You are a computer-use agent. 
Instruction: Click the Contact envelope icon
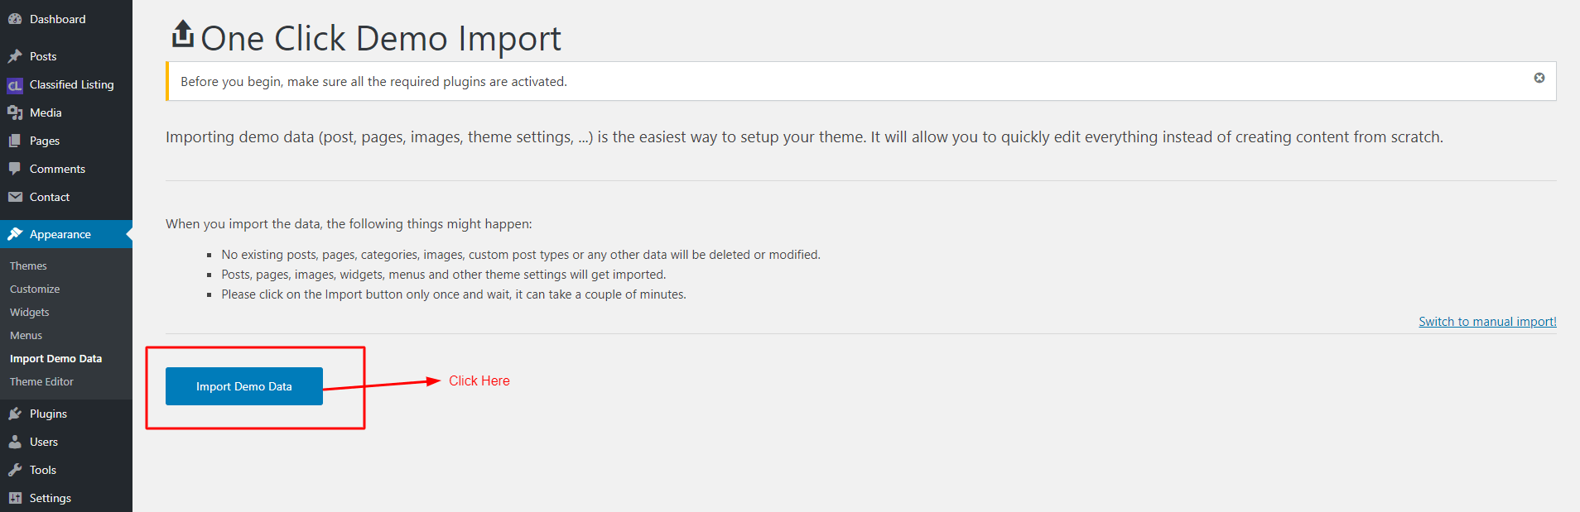(x=15, y=197)
